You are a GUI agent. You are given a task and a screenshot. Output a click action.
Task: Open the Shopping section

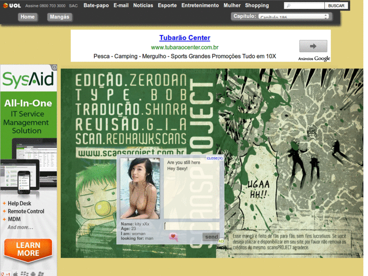(257, 6)
